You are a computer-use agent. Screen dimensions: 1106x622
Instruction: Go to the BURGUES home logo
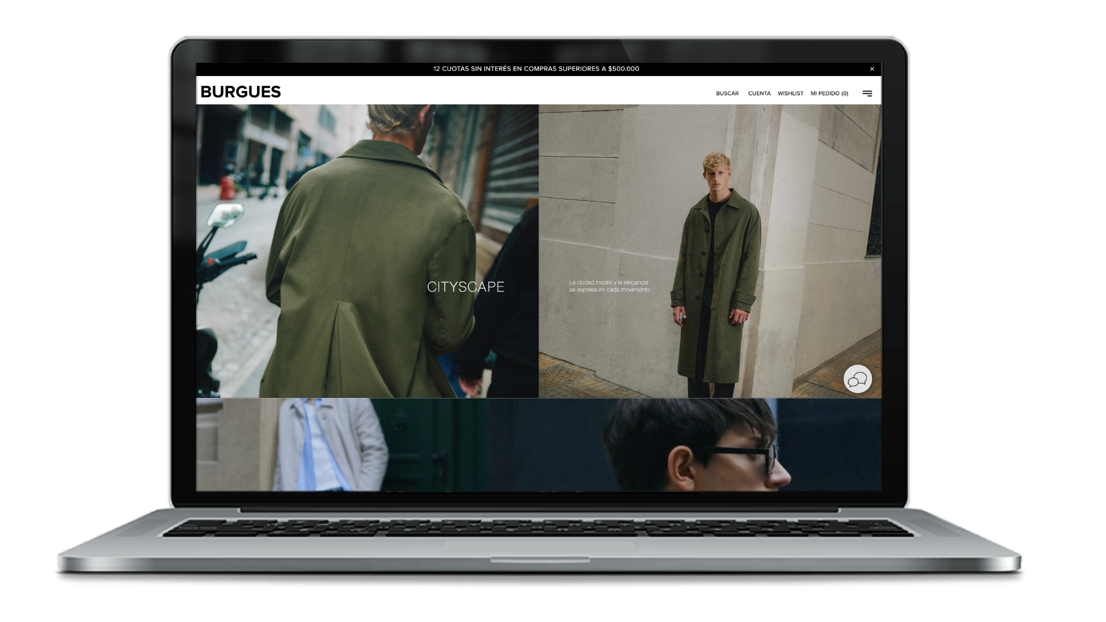click(241, 92)
